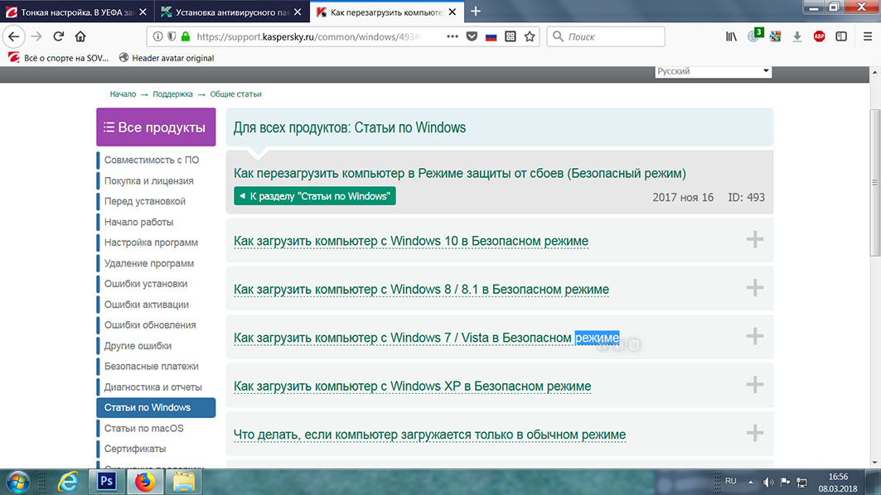Click Firefox icon in taskbar
881x495 pixels.
tap(144, 482)
